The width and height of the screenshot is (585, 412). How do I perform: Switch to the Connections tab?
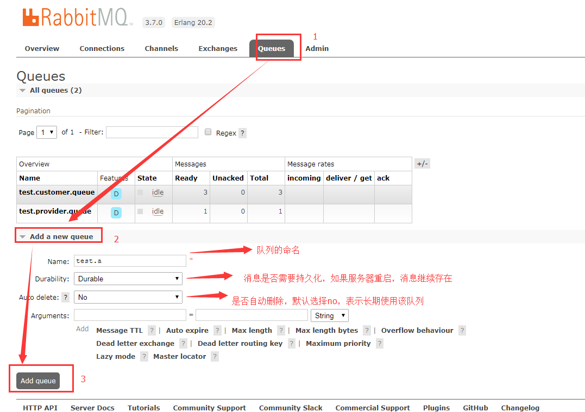point(102,48)
